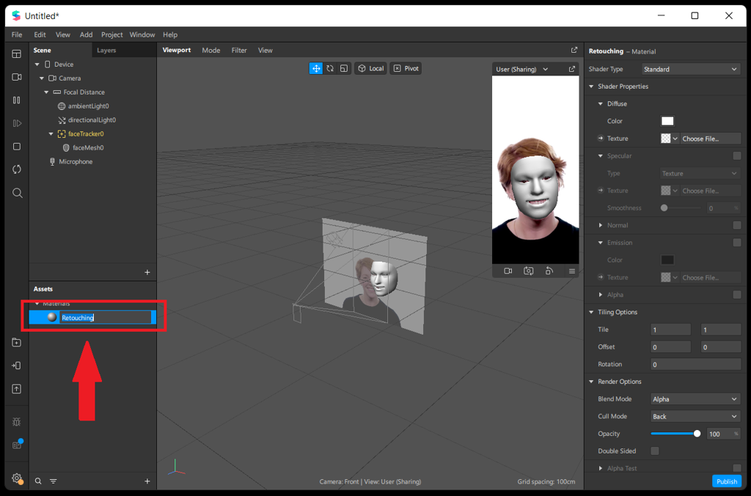Select the Move manipulator tool
751x496 pixels.
[316, 68]
